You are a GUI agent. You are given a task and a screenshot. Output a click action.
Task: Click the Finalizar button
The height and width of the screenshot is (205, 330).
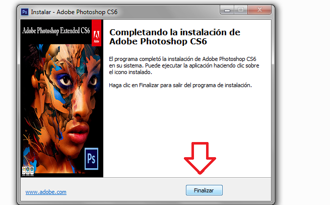[204, 190]
